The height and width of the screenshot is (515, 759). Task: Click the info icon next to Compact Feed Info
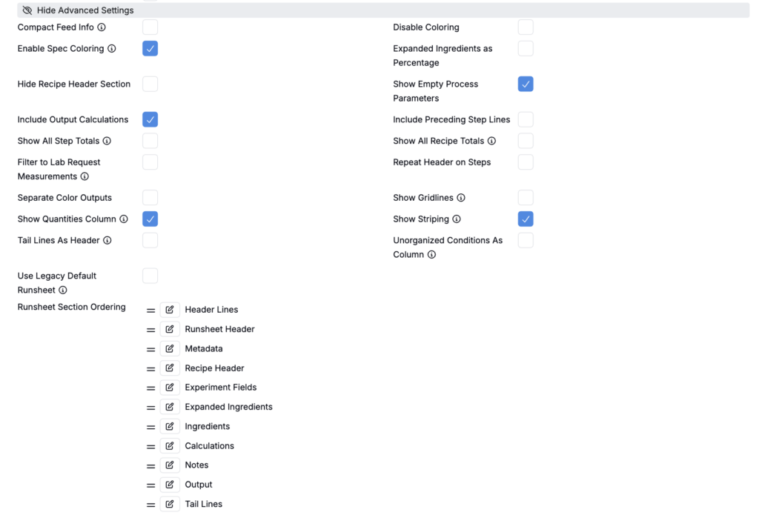click(x=102, y=27)
